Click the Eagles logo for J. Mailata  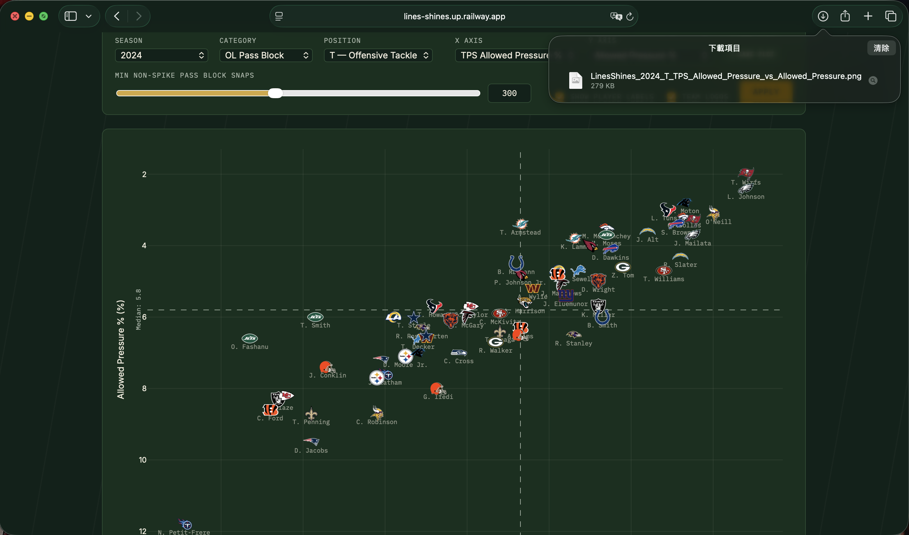692,235
